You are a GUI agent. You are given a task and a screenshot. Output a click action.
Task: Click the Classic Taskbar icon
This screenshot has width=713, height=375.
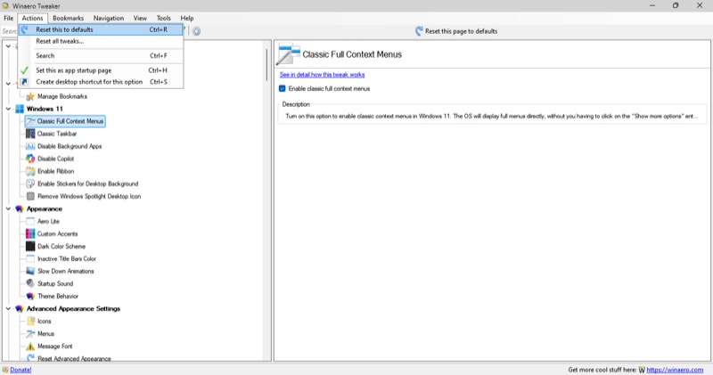click(30, 134)
